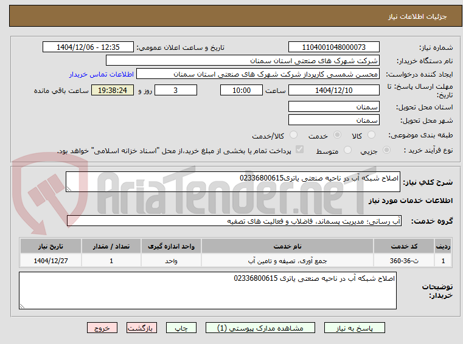The width and height of the screenshot is (463, 344).
Task: Click the ردیف column header
Action: coord(443,246)
